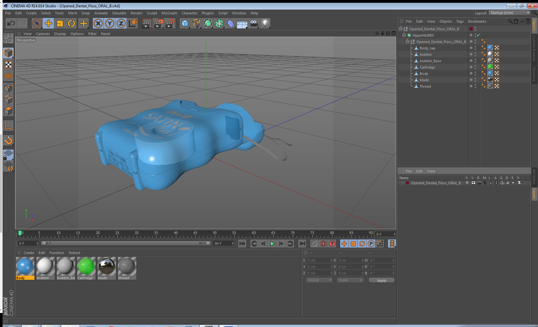Open the Sculpt menu
Image resolution: width=538 pixels, height=327 pixels.
point(152,13)
